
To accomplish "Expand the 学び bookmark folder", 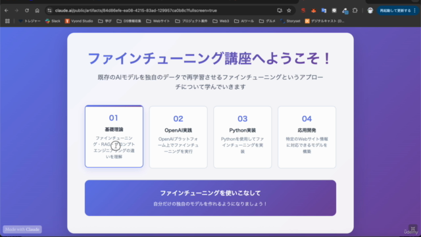I will tap(105, 21).
